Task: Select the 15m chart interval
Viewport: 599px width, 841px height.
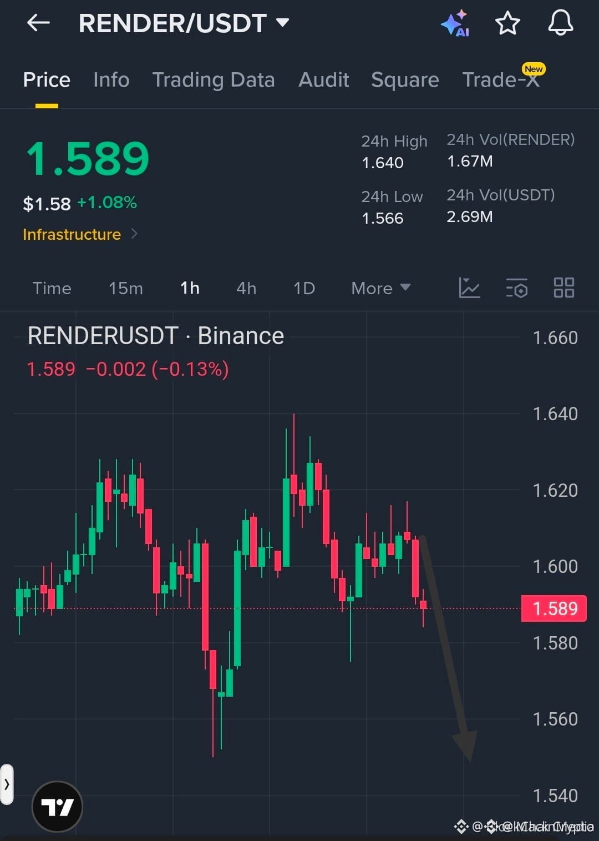Action: pos(126,288)
